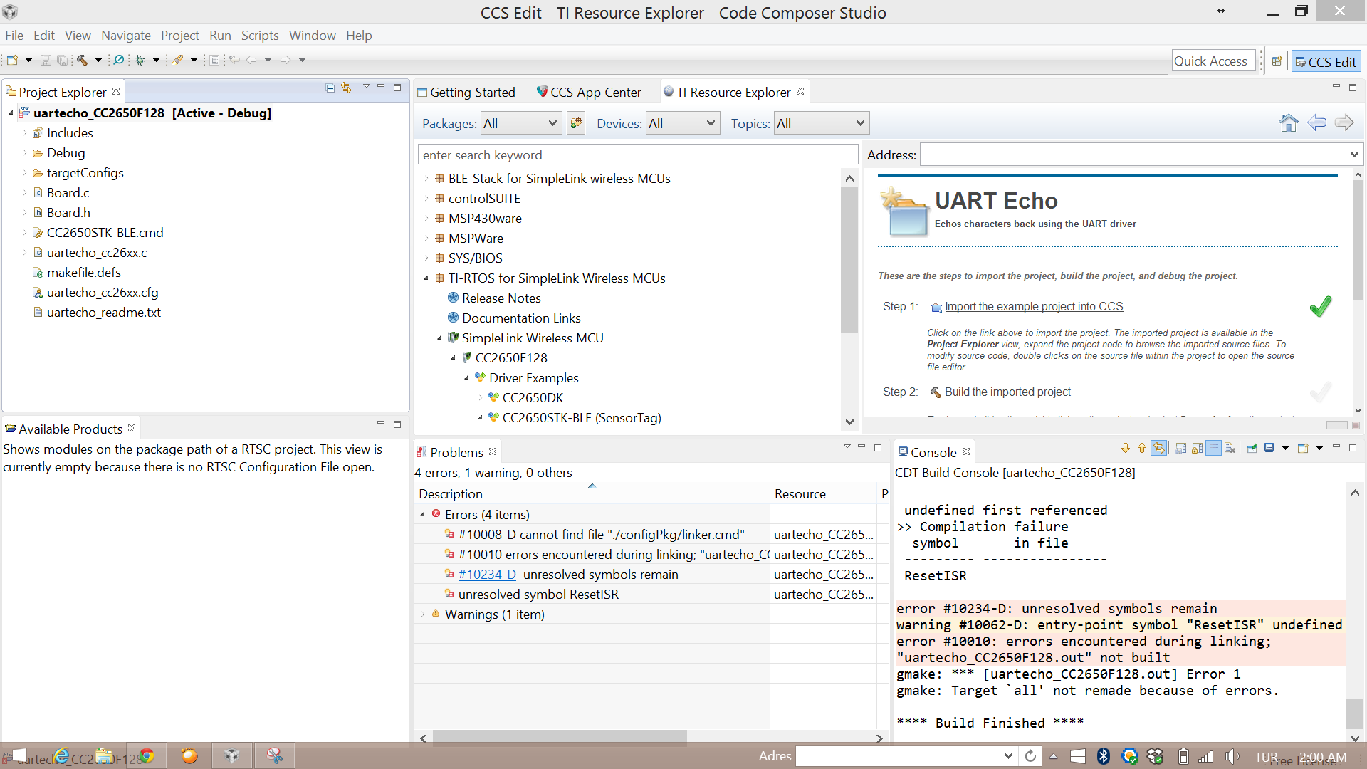1367x769 pixels.
Task: Open Chrome from the taskbar
Action: 147,756
